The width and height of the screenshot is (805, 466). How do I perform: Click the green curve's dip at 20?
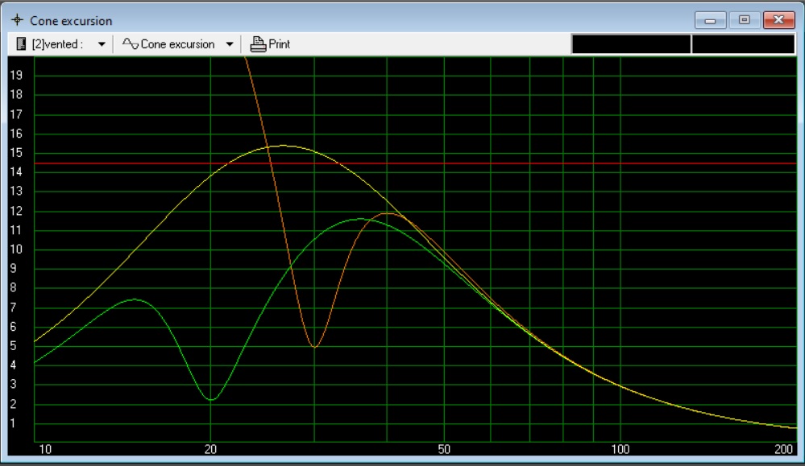click(211, 399)
